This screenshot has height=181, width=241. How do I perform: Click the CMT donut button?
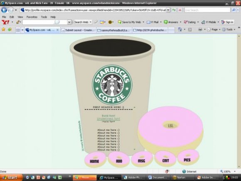(x=165, y=159)
